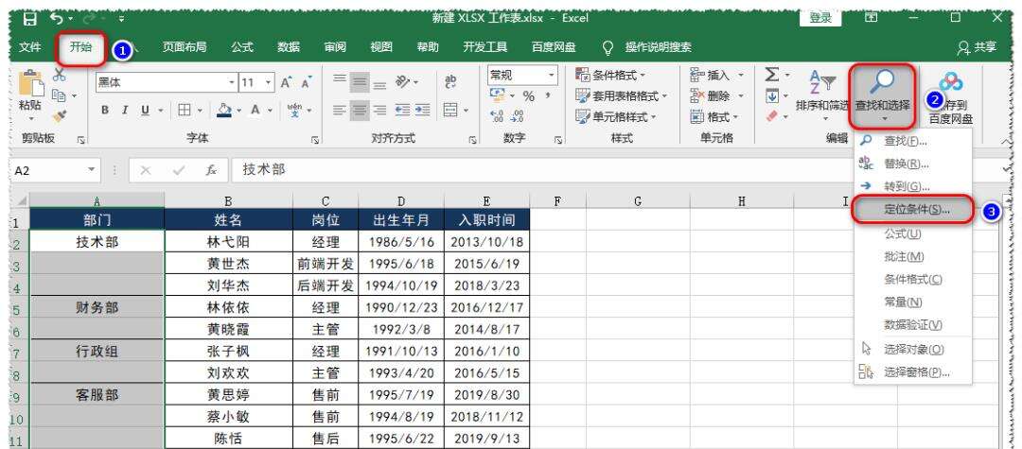
Task: Toggle Italic formatting
Action: 125,110
